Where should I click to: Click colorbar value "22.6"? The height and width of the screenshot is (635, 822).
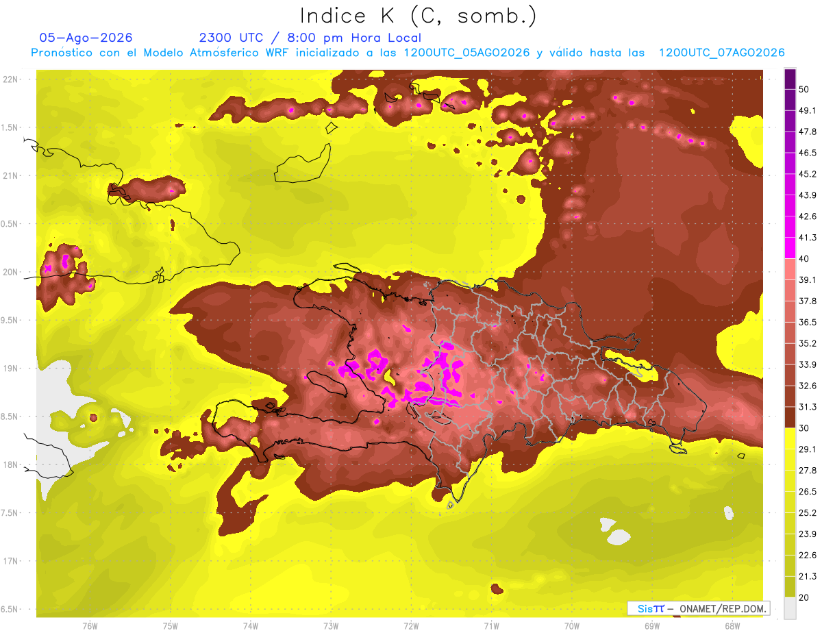808,556
